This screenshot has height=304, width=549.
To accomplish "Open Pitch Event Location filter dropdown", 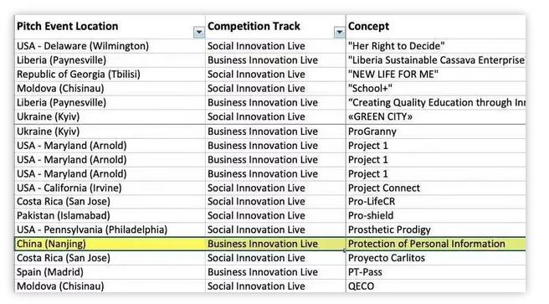I will pos(199,32).
